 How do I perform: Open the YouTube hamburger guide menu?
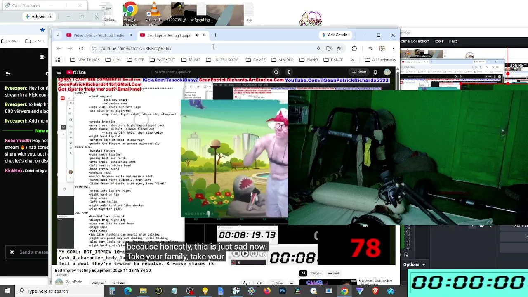[x=59, y=72]
